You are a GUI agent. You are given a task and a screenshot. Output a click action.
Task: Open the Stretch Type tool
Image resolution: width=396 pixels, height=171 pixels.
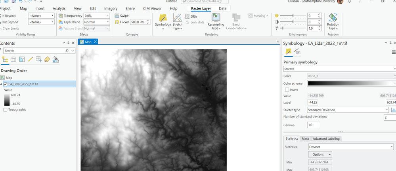coord(177,22)
